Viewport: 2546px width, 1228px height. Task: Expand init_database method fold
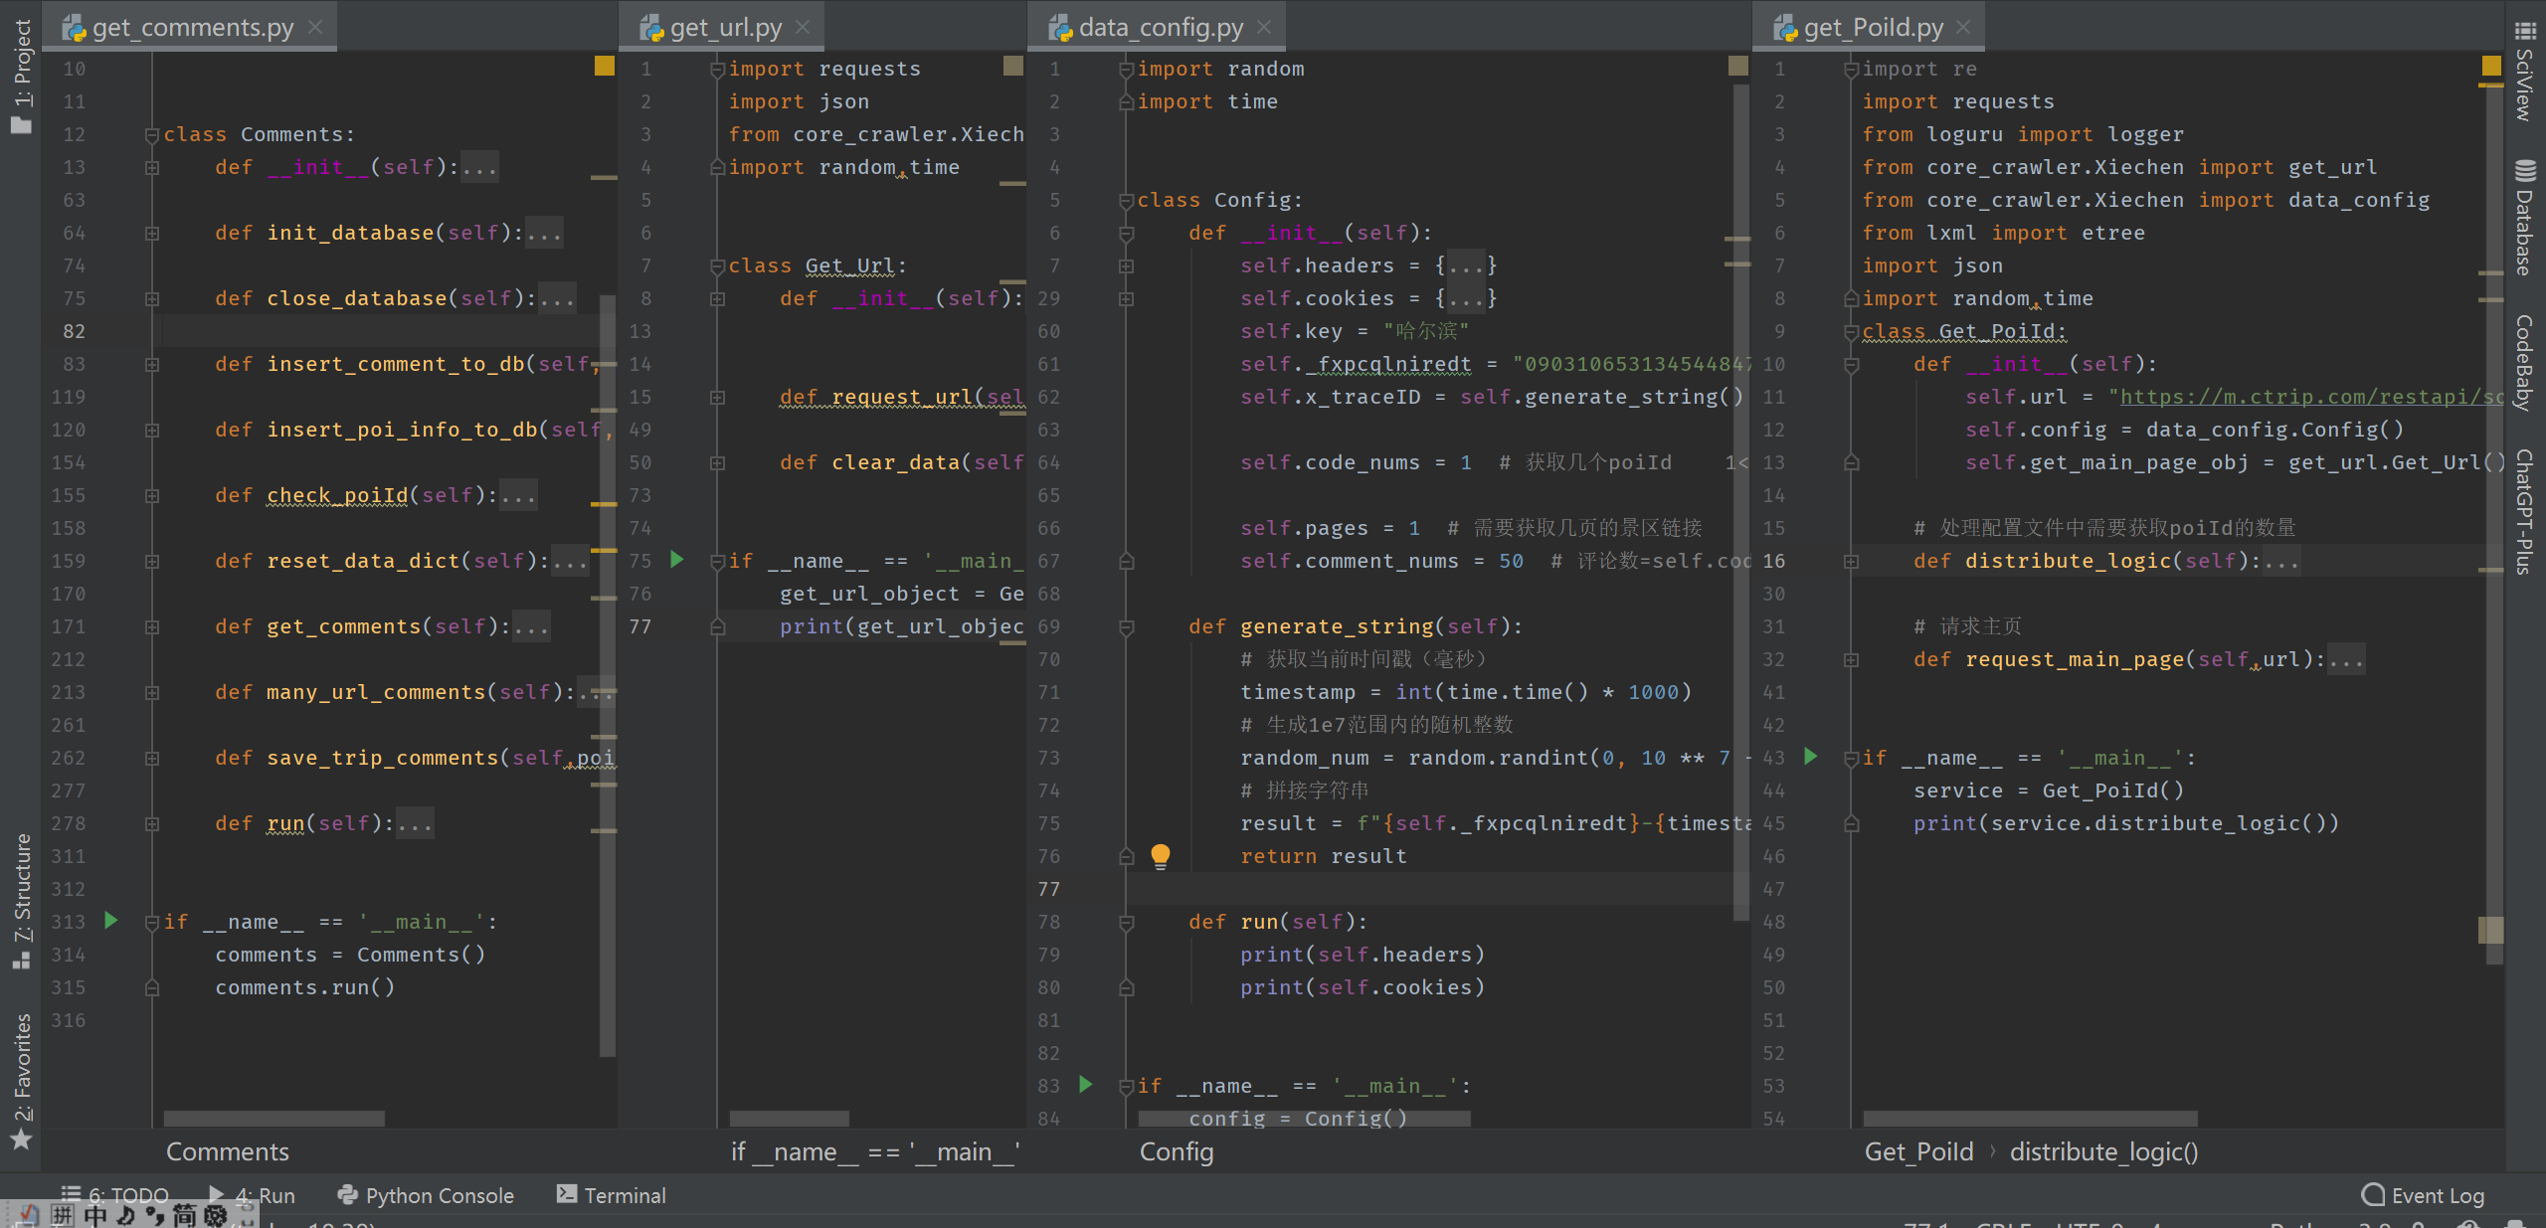point(152,233)
